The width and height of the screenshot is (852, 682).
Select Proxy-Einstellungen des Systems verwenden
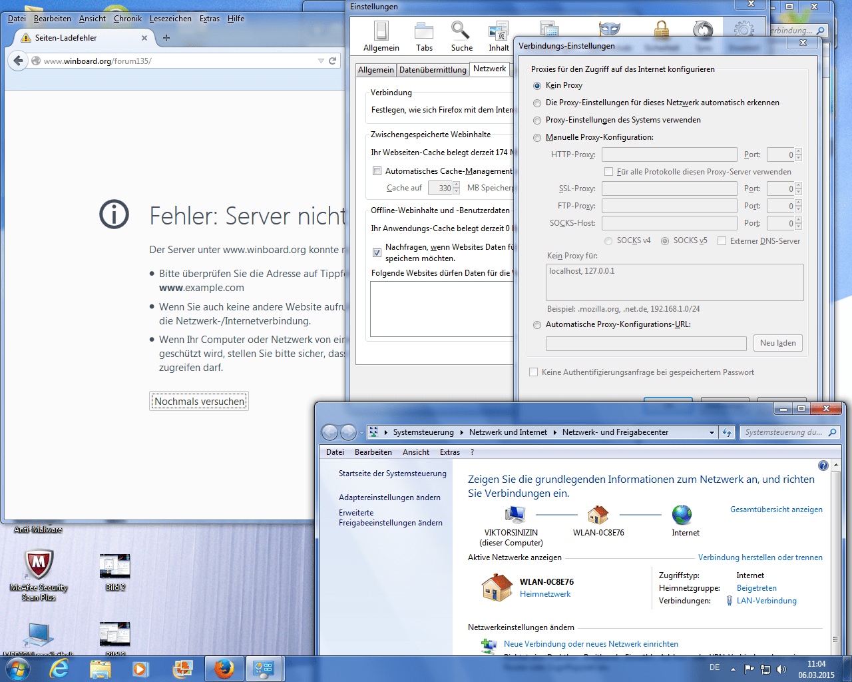coord(537,121)
